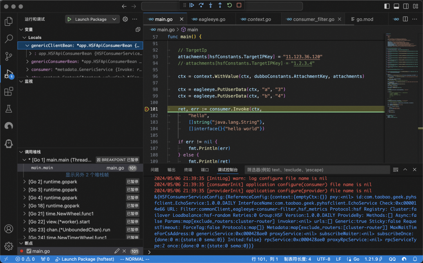Viewport: 423px width, 263px height.
Task: Click the Step Into debug icon
Action: click(211, 5)
